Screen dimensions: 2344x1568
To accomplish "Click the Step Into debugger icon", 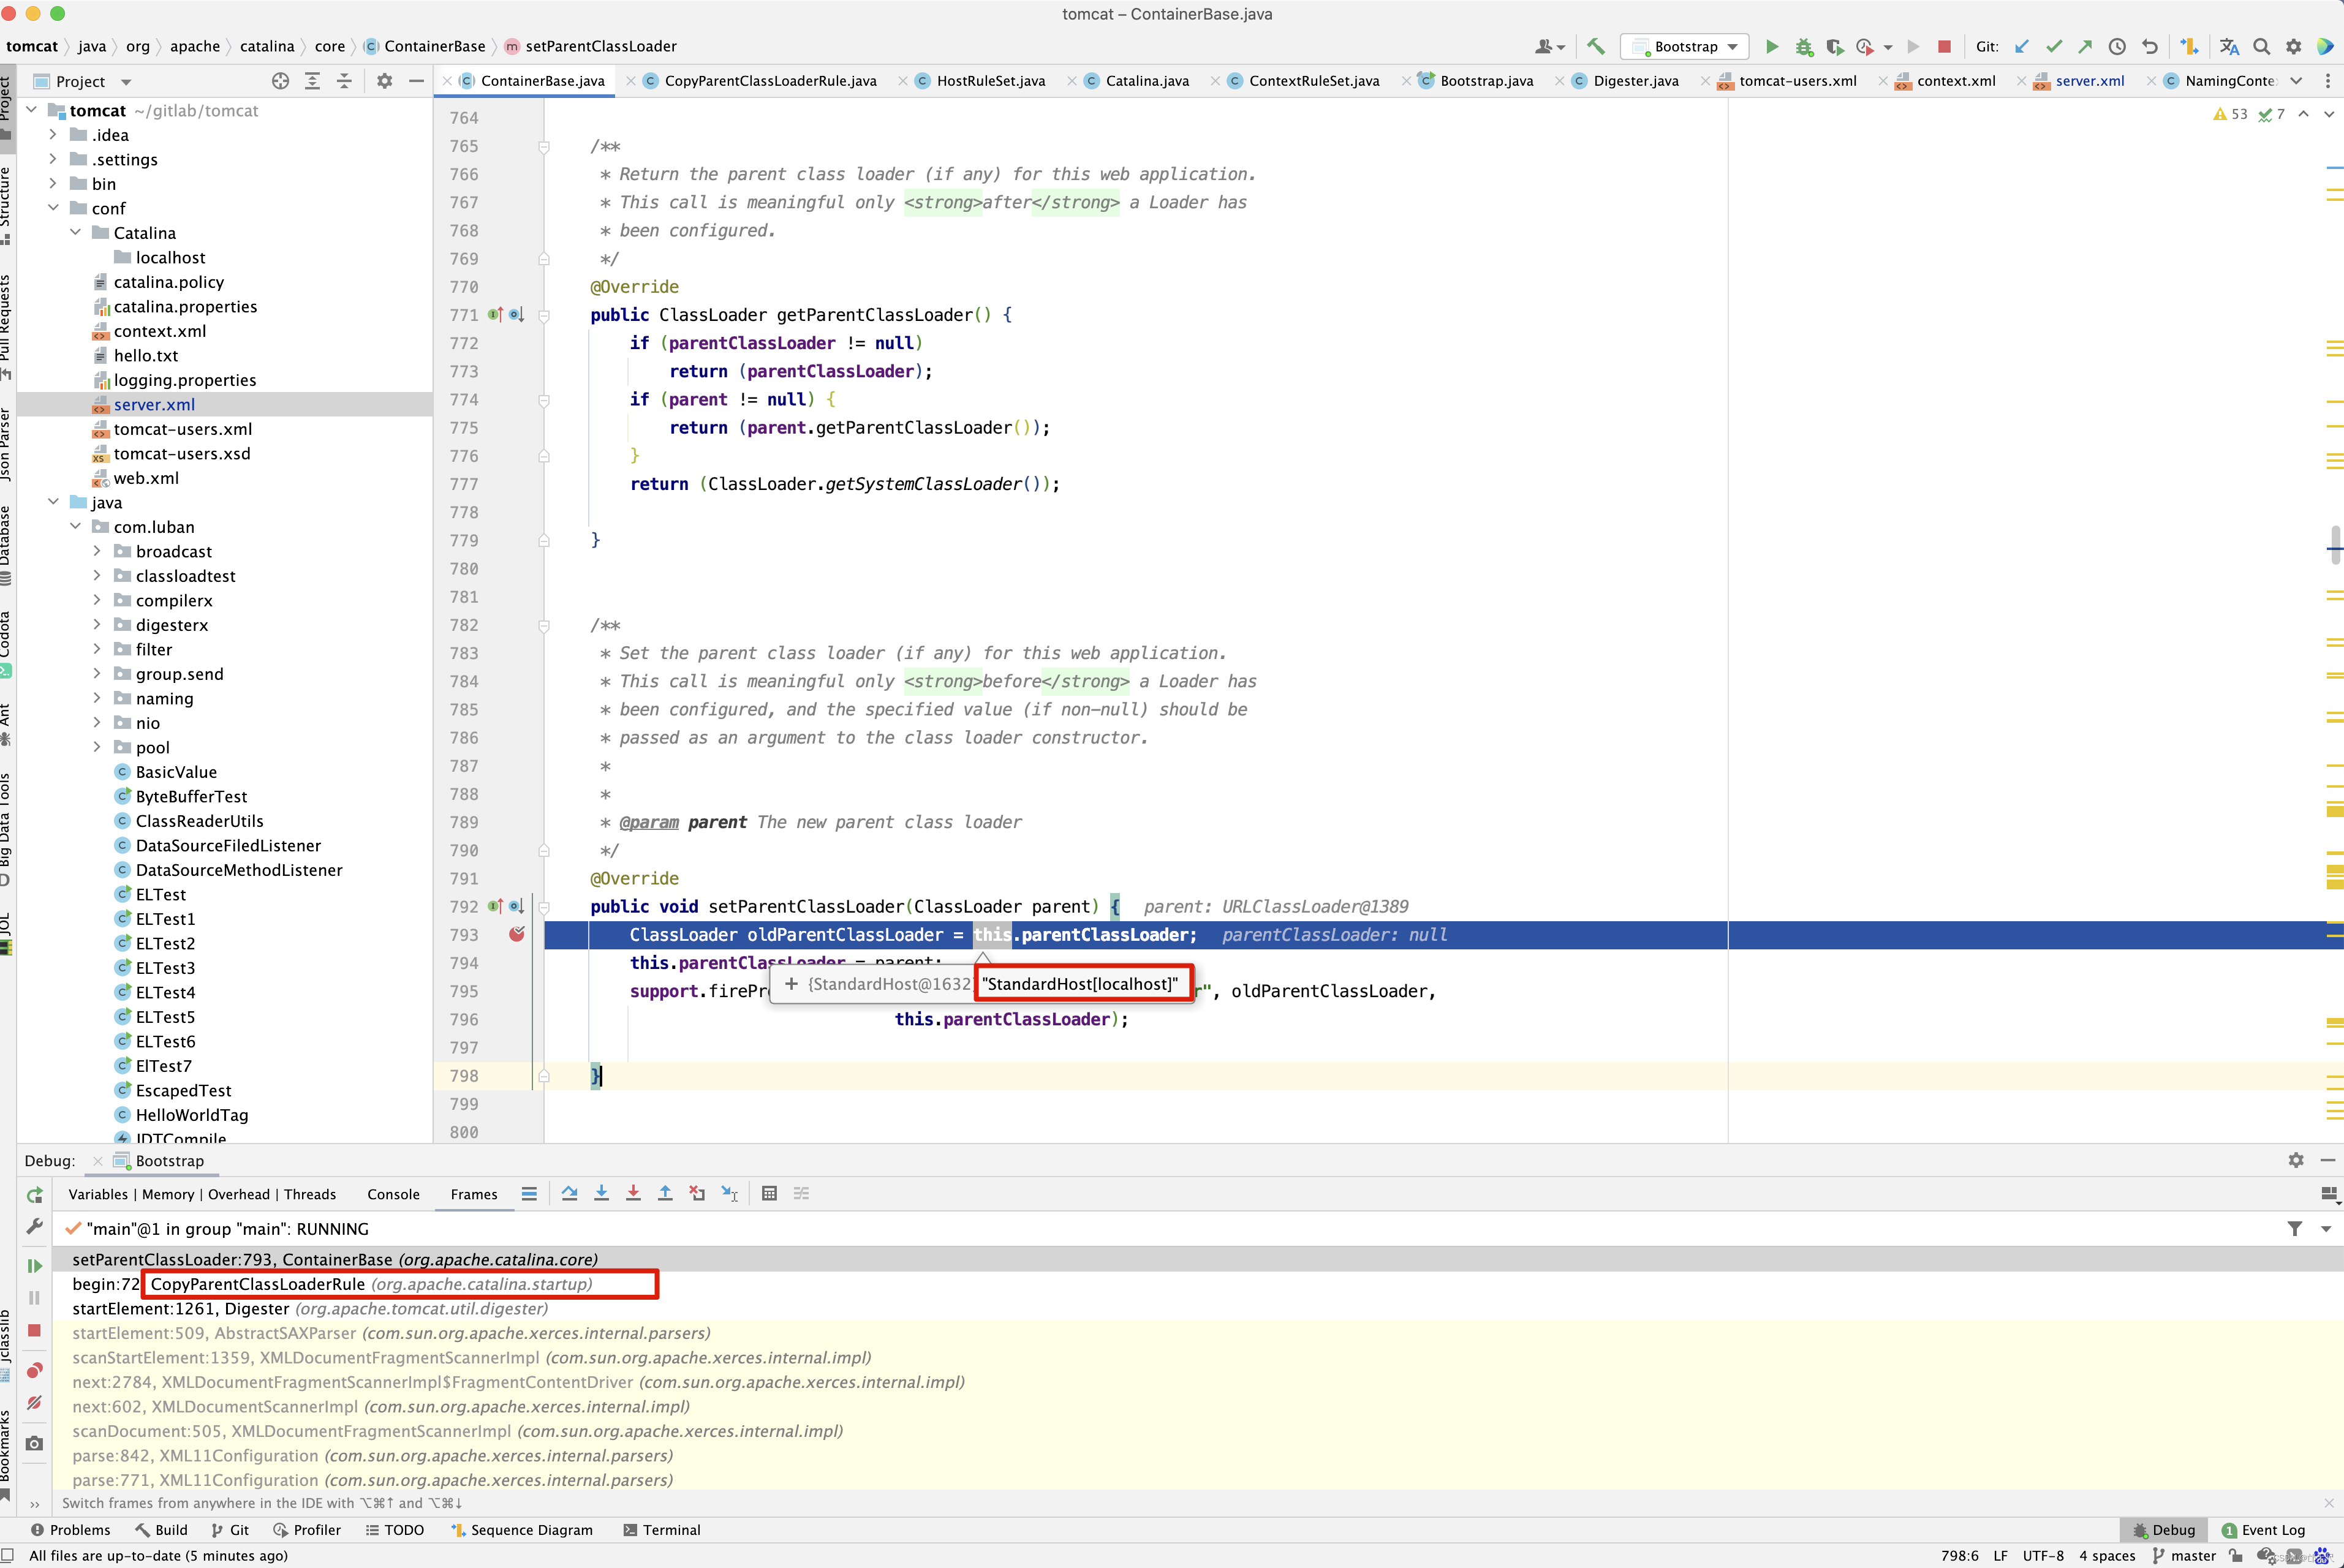I will (601, 1194).
